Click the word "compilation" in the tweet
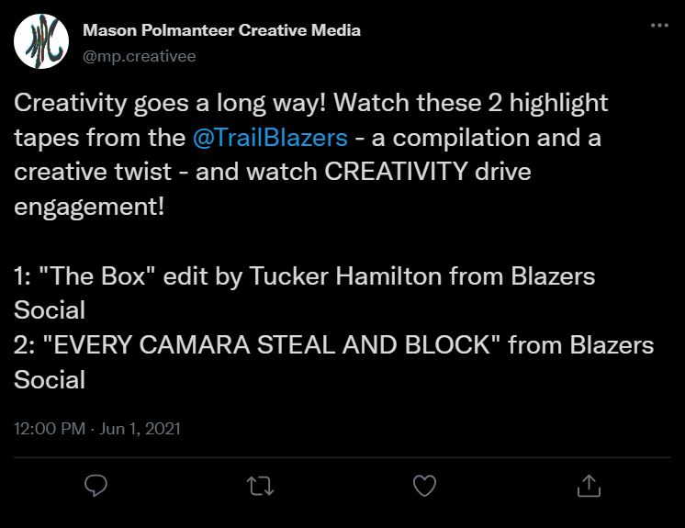Viewport: 685px width, 528px height. click(467, 138)
